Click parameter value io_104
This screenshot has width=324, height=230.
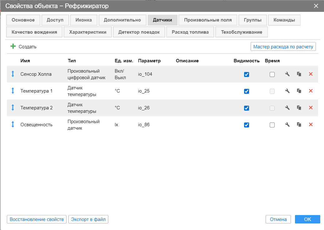[x=145, y=74]
